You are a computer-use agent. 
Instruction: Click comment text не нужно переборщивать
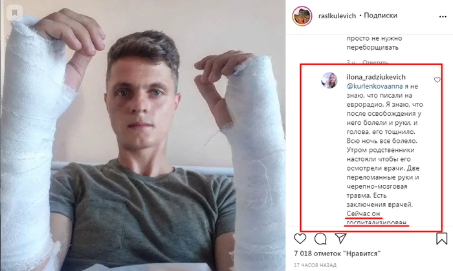(x=374, y=43)
